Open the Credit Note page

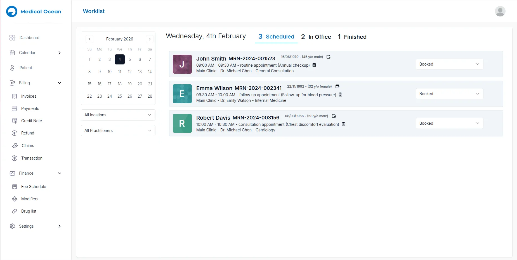(x=15, y=121)
